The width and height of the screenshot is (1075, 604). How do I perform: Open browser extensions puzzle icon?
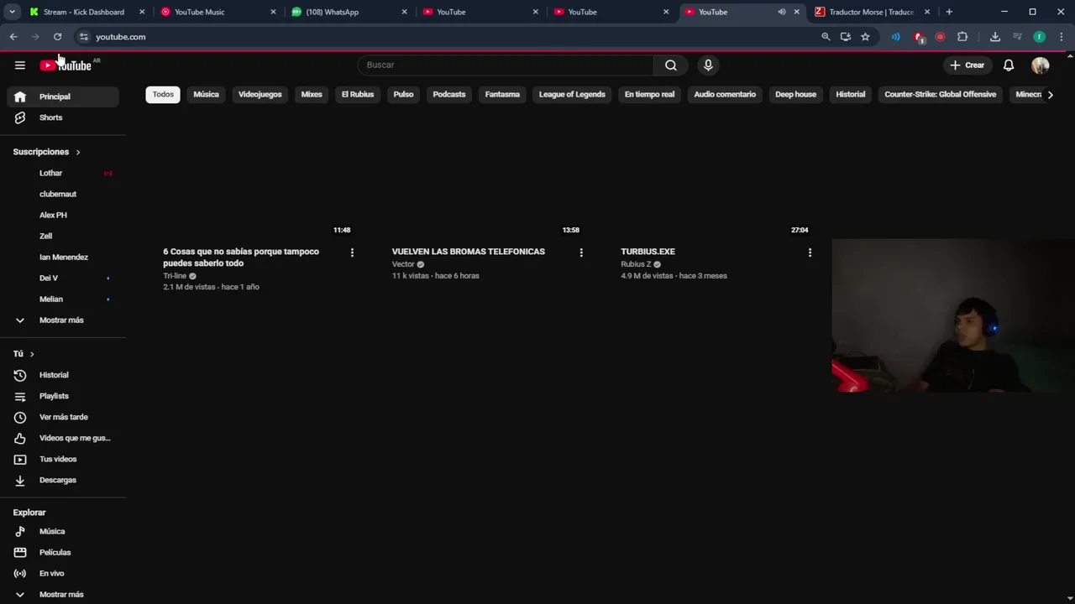(x=962, y=37)
